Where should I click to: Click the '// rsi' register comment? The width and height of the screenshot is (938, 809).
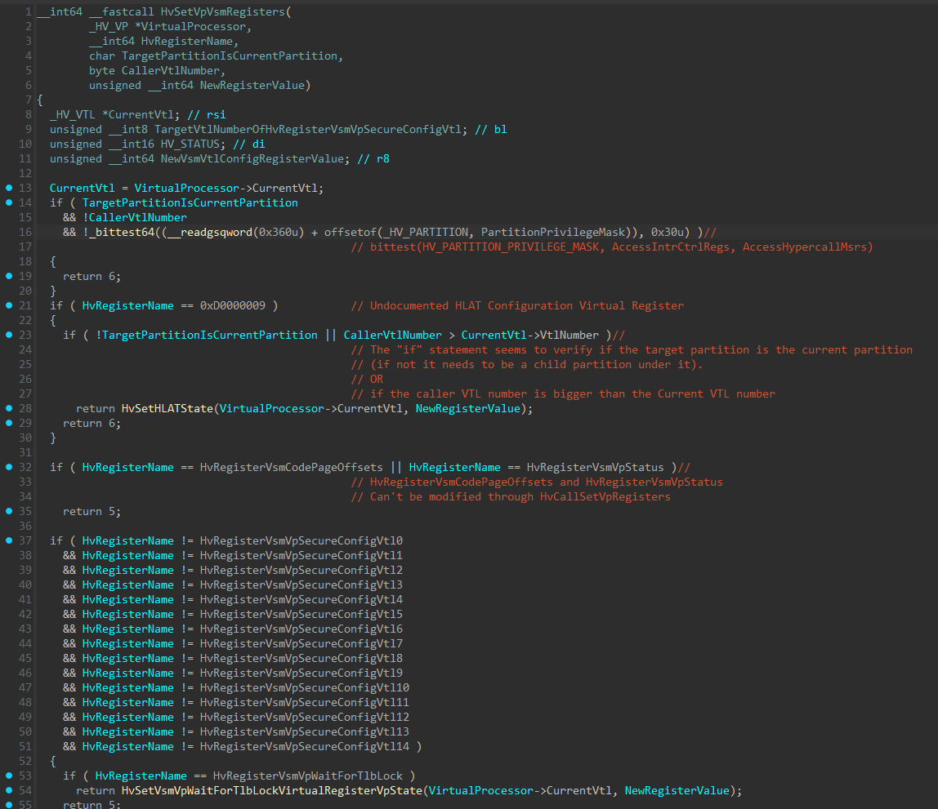point(207,115)
